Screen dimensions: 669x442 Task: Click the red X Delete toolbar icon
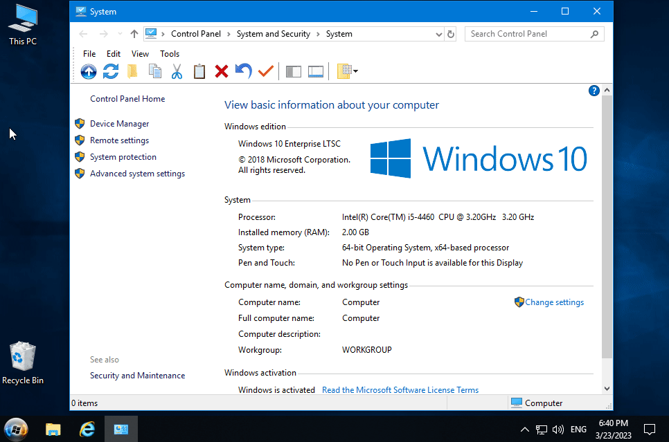coord(222,71)
